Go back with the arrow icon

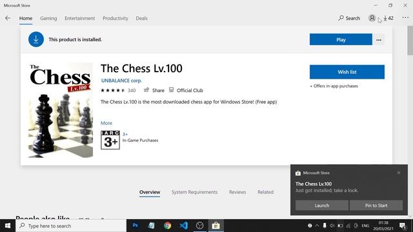pos(8,18)
